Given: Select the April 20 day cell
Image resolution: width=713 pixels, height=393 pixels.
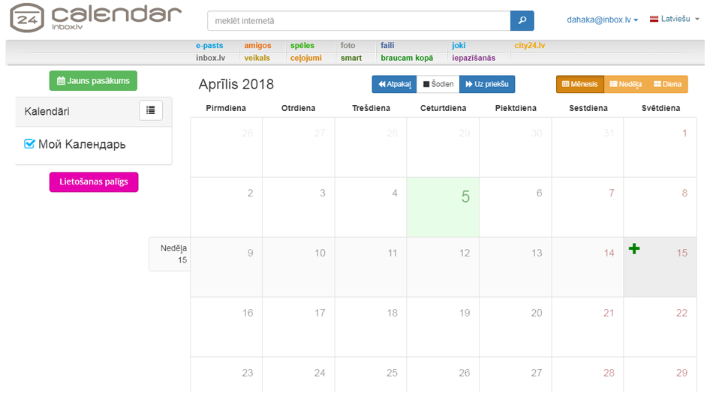Looking at the screenshot, I should 515,327.
